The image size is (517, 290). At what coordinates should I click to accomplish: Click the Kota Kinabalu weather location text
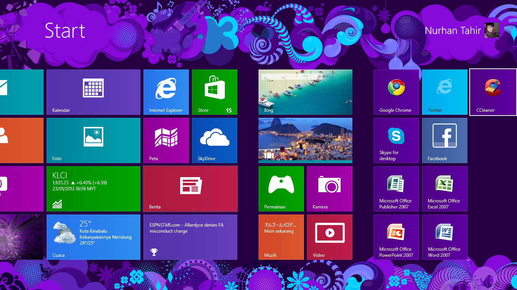click(93, 231)
